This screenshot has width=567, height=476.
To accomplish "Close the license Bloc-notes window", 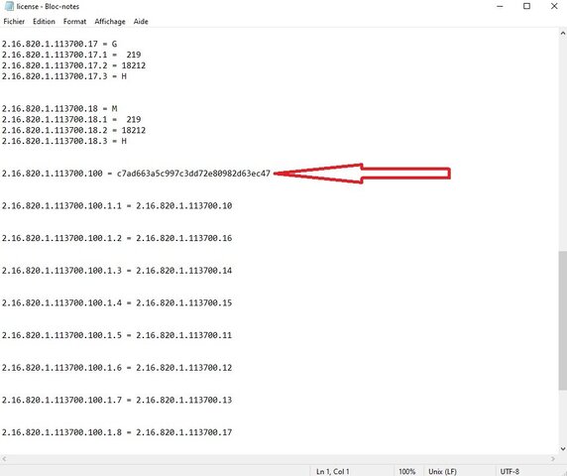I will click(554, 7).
